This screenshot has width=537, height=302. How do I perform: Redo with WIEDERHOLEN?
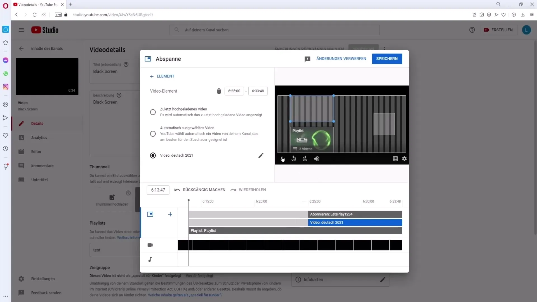coord(248,190)
